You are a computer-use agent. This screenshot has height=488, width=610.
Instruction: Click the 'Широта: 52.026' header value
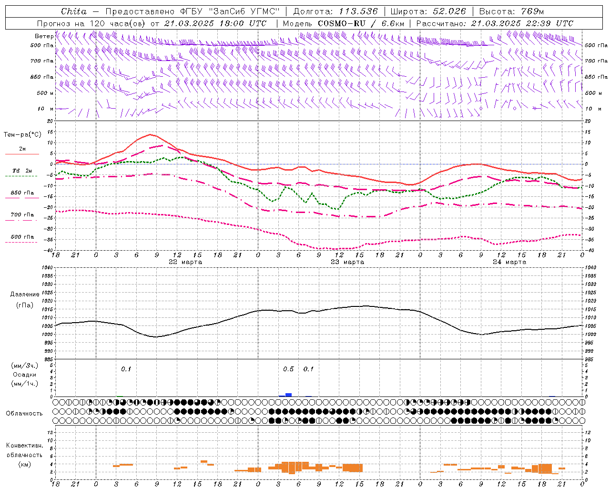click(x=428, y=11)
